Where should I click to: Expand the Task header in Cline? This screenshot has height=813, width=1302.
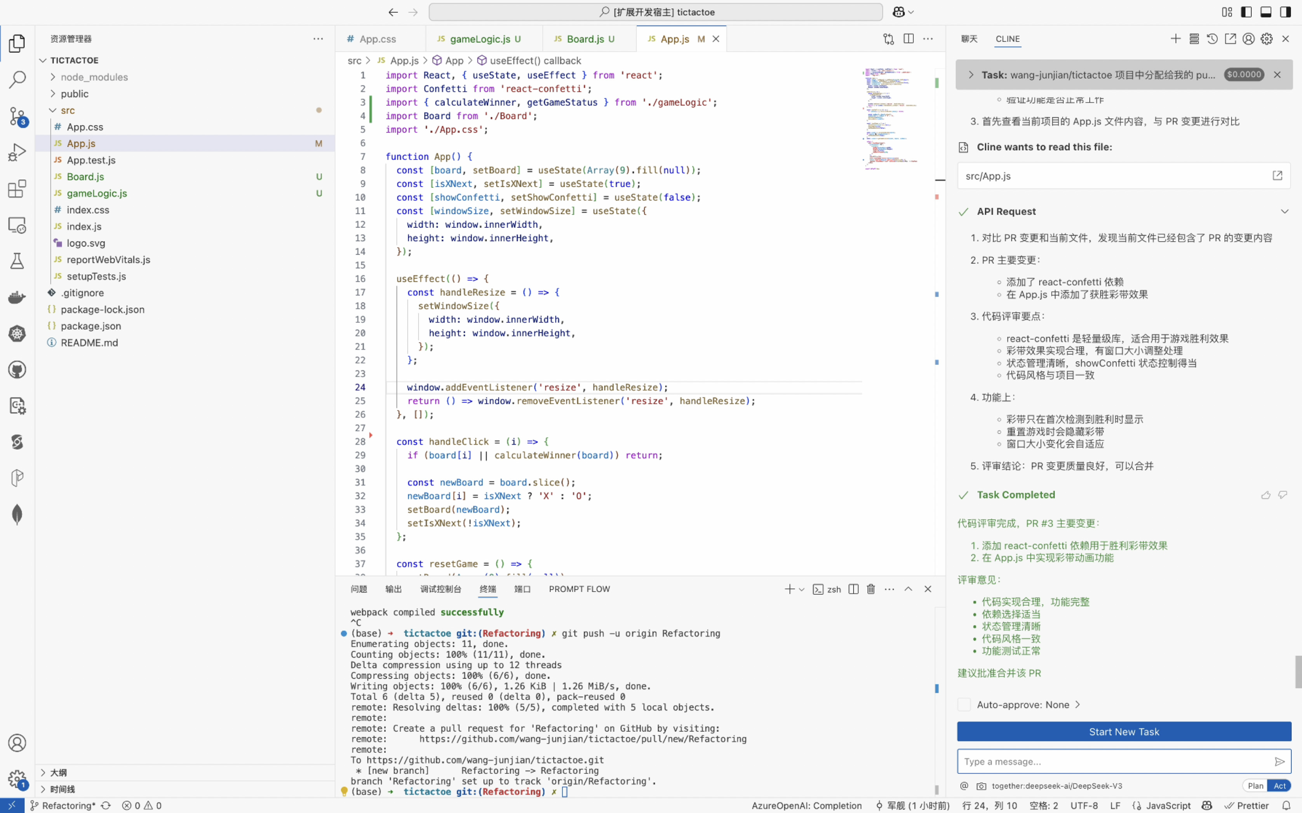tap(971, 75)
